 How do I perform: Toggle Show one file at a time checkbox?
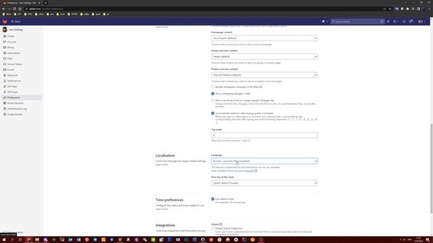(x=212, y=101)
